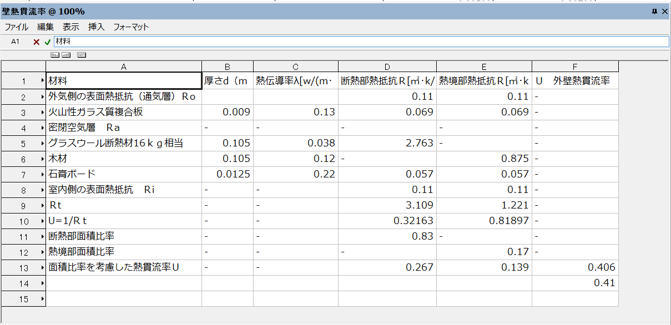Open the 表示 menu
This screenshot has width=671, height=325.
(71, 27)
